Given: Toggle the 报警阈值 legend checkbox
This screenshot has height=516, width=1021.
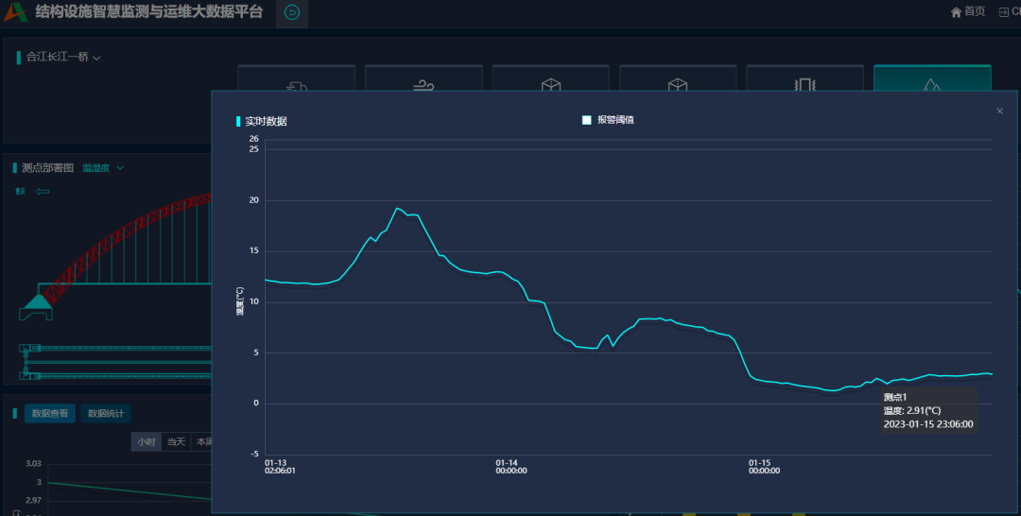Looking at the screenshot, I should [587, 120].
